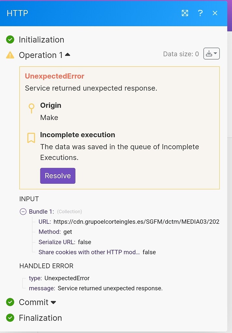The width and height of the screenshot is (232, 333).
Task: Close the HTTP execution panel
Action: pos(215,13)
